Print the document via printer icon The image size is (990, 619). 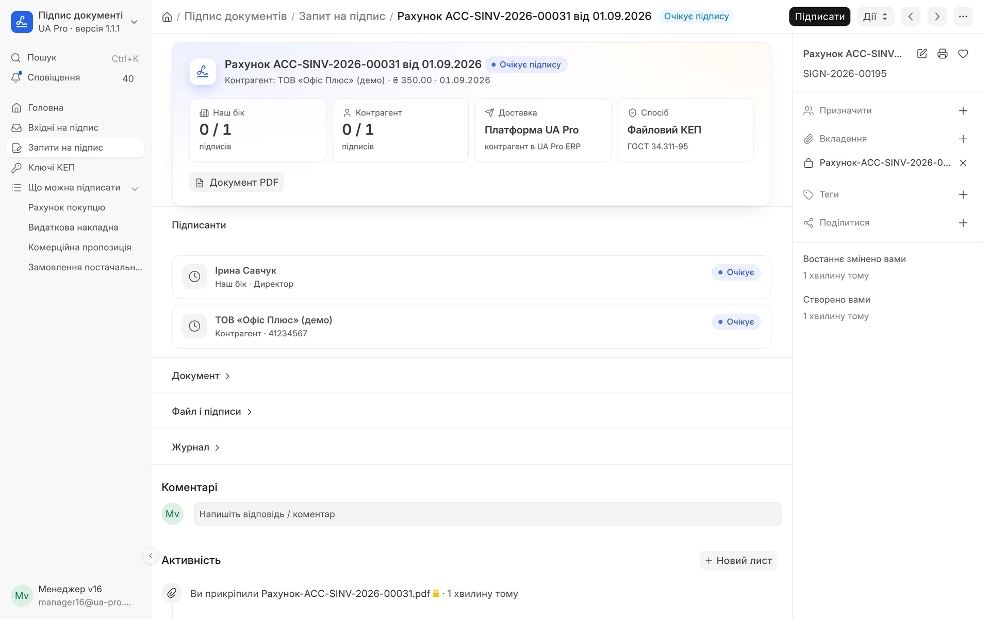[x=943, y=54]
